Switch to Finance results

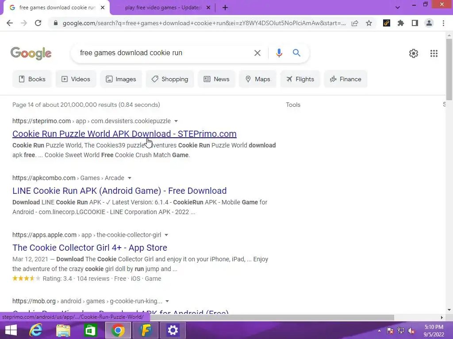click(x=346, y=79)
